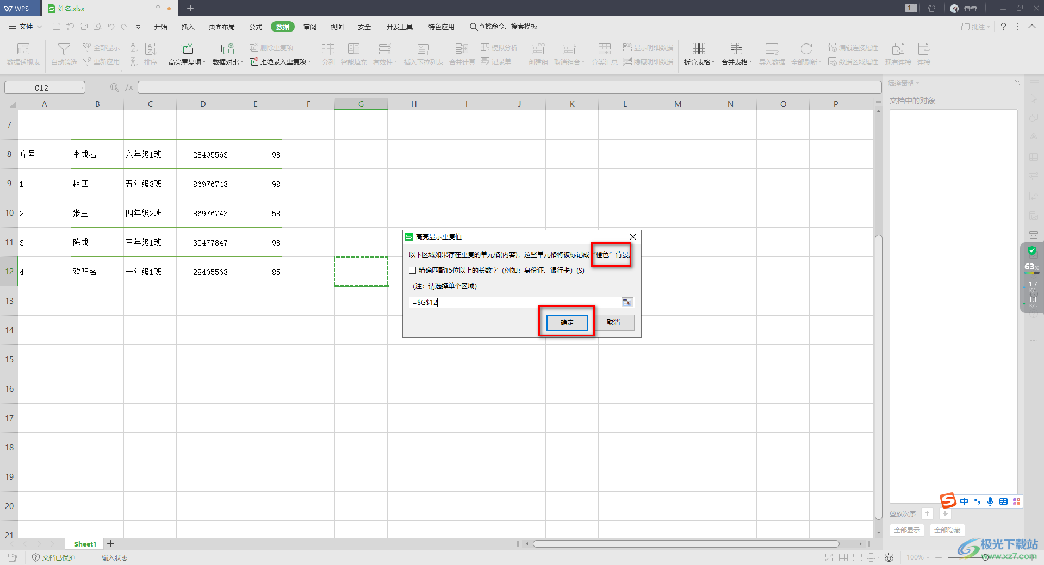This screenshot has height=565, width=1044.
Task: Switch to normal grid view in status bar
Action: pyautogui.click(x=843, y=557)
